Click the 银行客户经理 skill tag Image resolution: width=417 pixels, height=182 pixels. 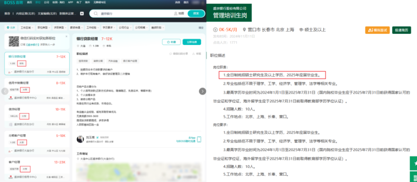tap(130, 61)
